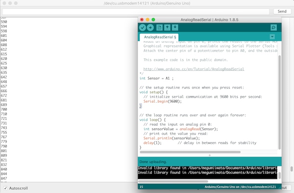Click the 'Done uploading.' status message
This screenshot has width=294, height=193.
tap(153, 162)
